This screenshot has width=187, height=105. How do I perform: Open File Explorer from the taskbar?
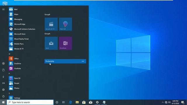77,102
